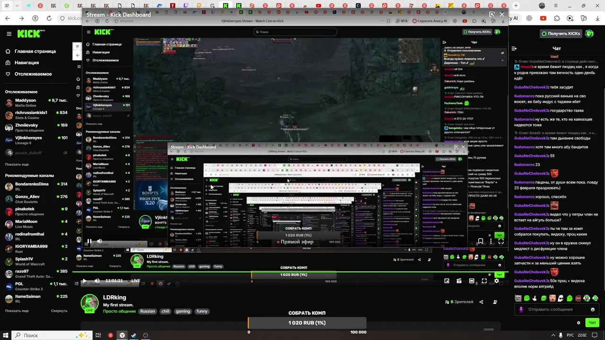Open Maddyson channel in sidebar
605x340 pixels.
point(36,102)
